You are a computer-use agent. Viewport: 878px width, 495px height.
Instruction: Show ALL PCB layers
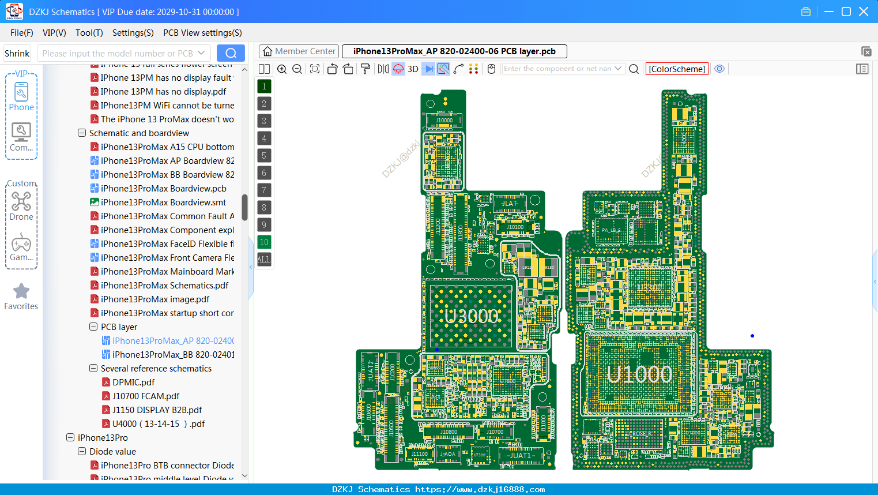pyautogui.click(x=264, y=259)
